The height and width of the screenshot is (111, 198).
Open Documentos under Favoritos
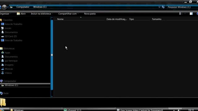(x=11, y=32)
